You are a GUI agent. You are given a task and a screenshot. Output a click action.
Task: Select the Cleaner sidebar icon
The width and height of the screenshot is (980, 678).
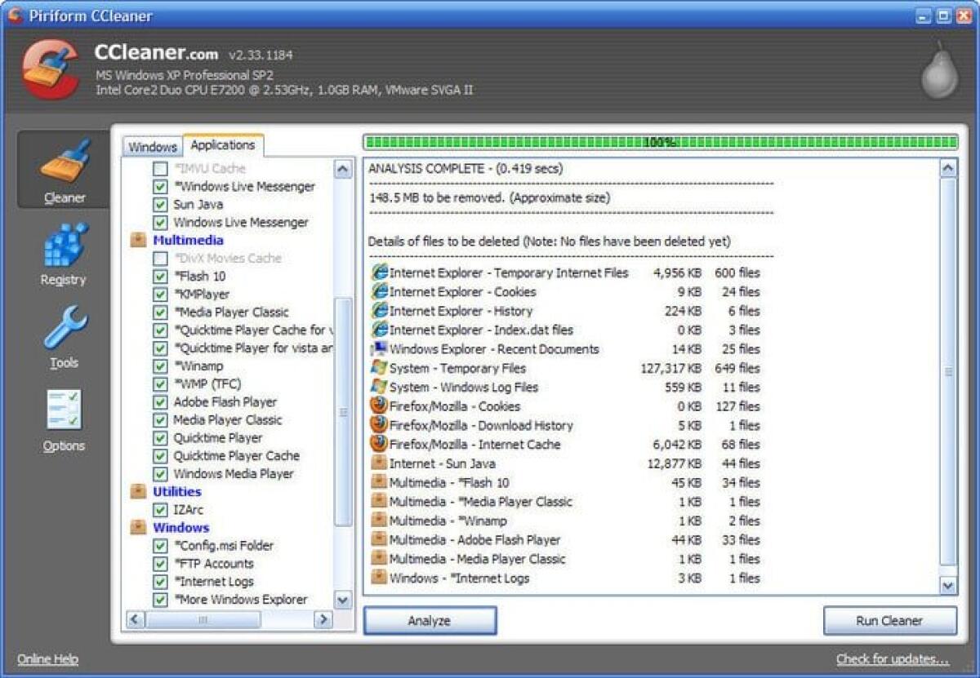[x=64, y=169]
